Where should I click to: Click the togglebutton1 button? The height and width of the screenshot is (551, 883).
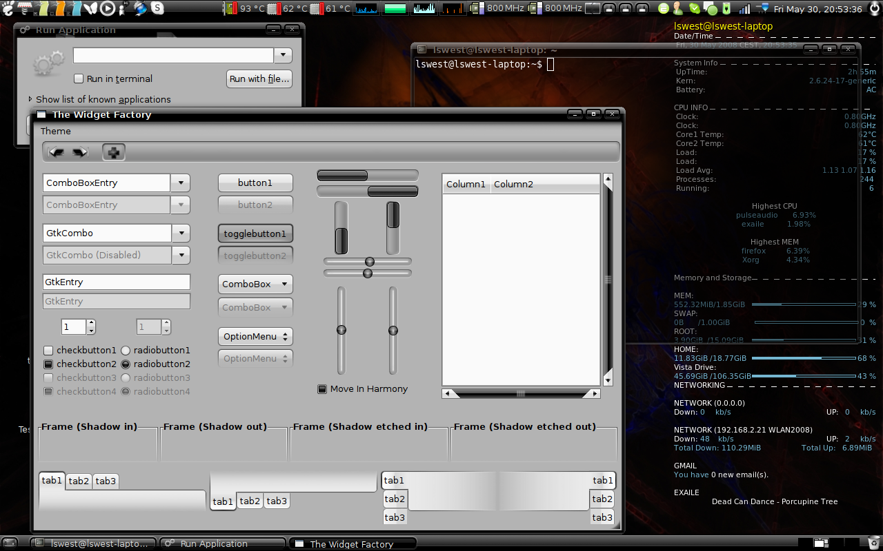click(255, 233)
